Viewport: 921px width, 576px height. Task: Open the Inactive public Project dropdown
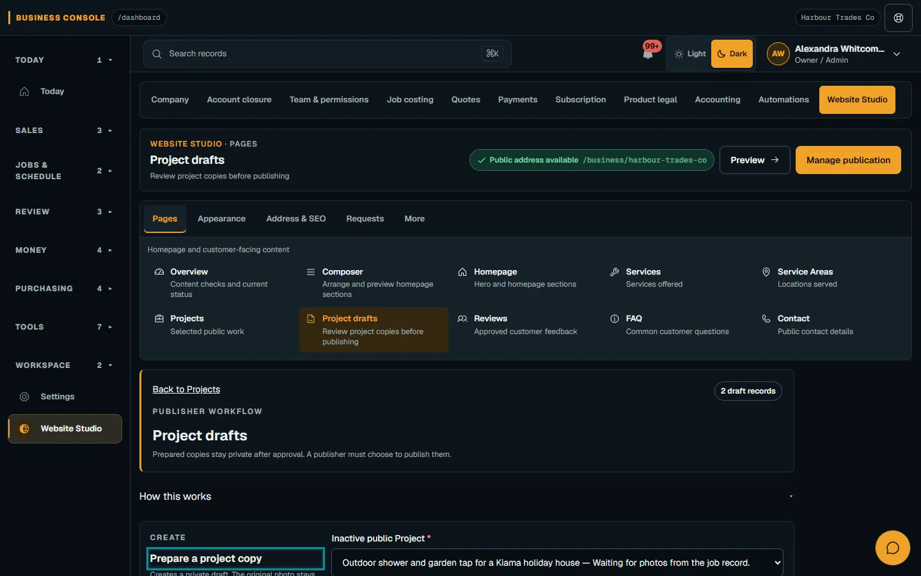557,563
